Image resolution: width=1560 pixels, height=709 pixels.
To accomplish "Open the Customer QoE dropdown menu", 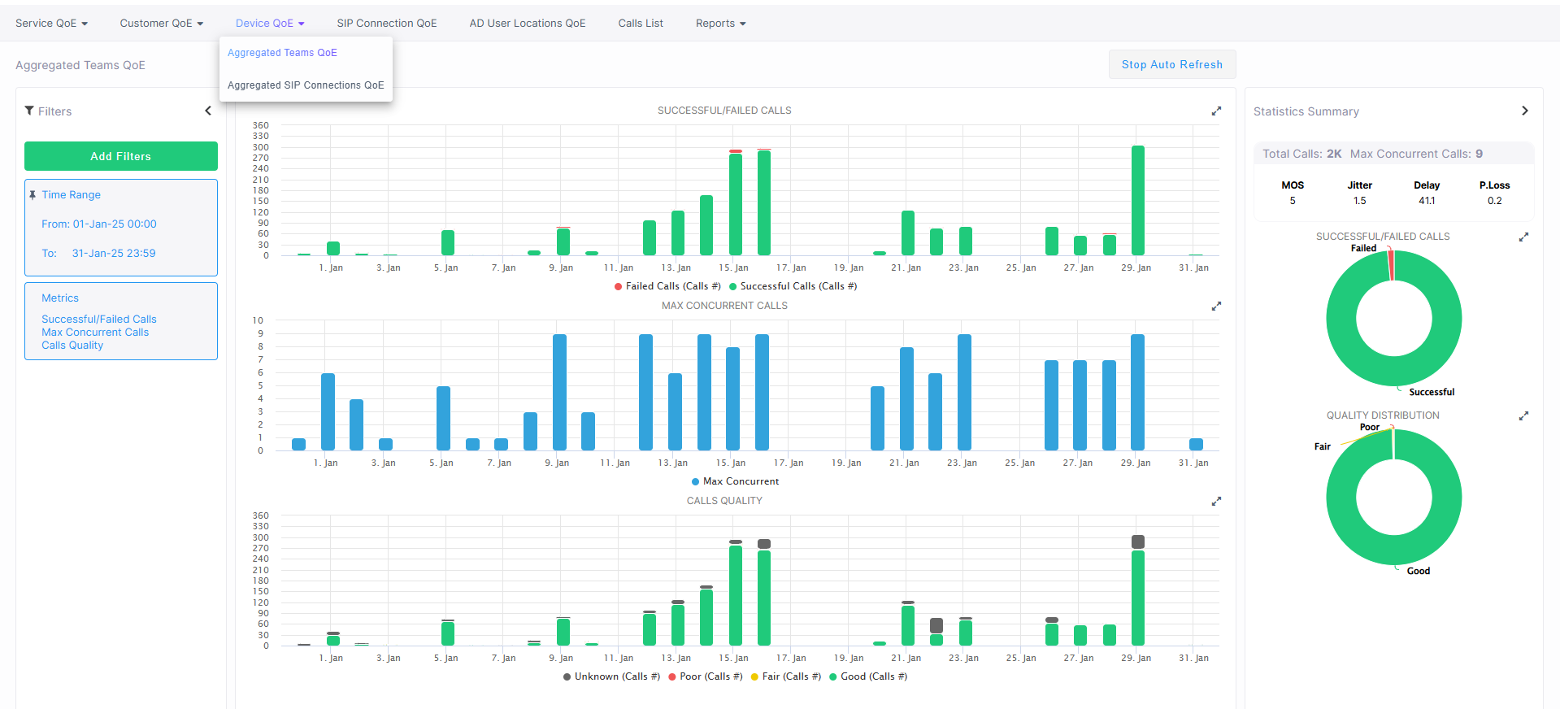I will coord(161,24).
